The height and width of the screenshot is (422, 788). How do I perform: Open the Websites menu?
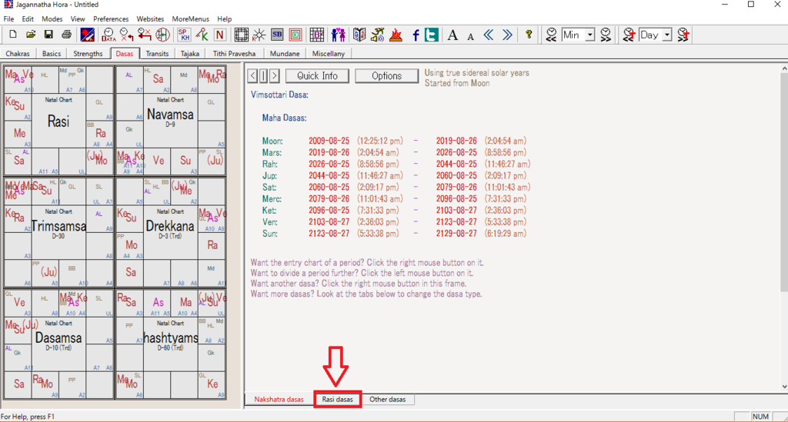(150, 18)
